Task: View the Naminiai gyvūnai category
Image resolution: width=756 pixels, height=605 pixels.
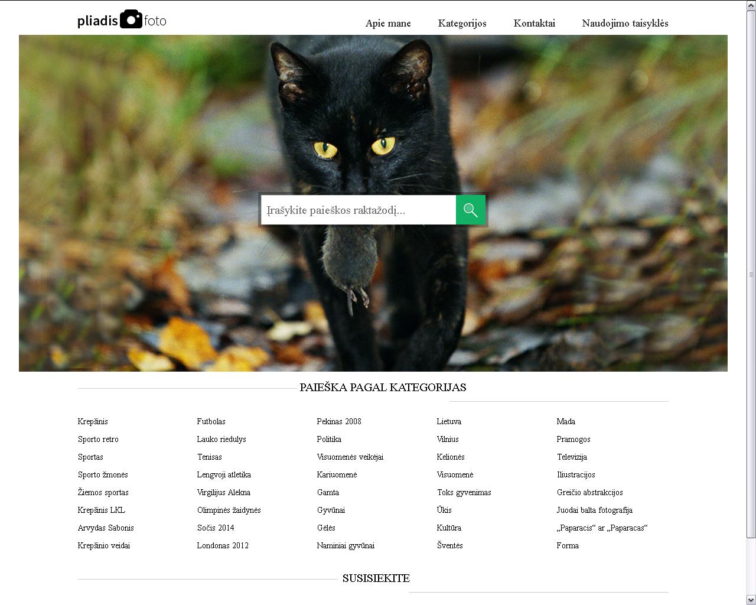Action: (346, 545)
